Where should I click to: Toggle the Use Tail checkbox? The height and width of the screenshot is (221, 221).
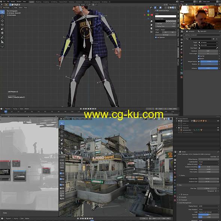pos(199,56)
